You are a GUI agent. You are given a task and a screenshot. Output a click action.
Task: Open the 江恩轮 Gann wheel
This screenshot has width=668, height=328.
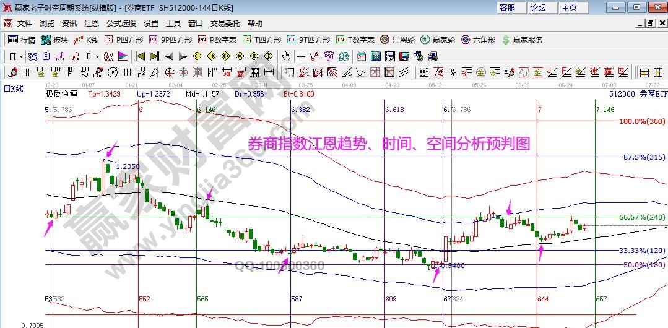397,40
